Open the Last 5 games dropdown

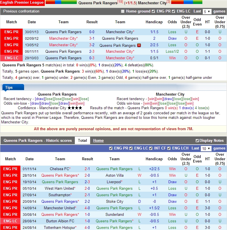pos(207,11)
